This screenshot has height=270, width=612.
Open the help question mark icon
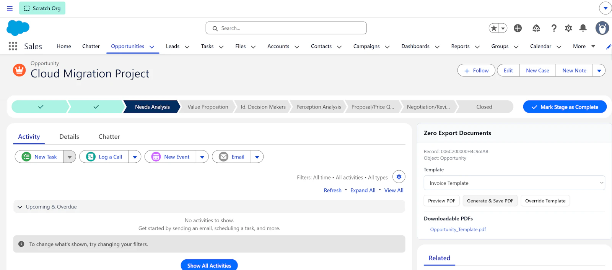click(553, 28)
